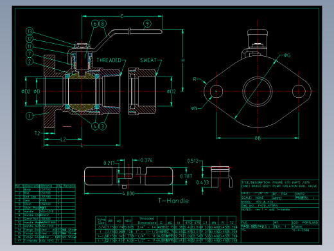This screenshot has height=251, width=334.
Task: Click the 4.000 dimension value
Action: click(x=128, y=194)
